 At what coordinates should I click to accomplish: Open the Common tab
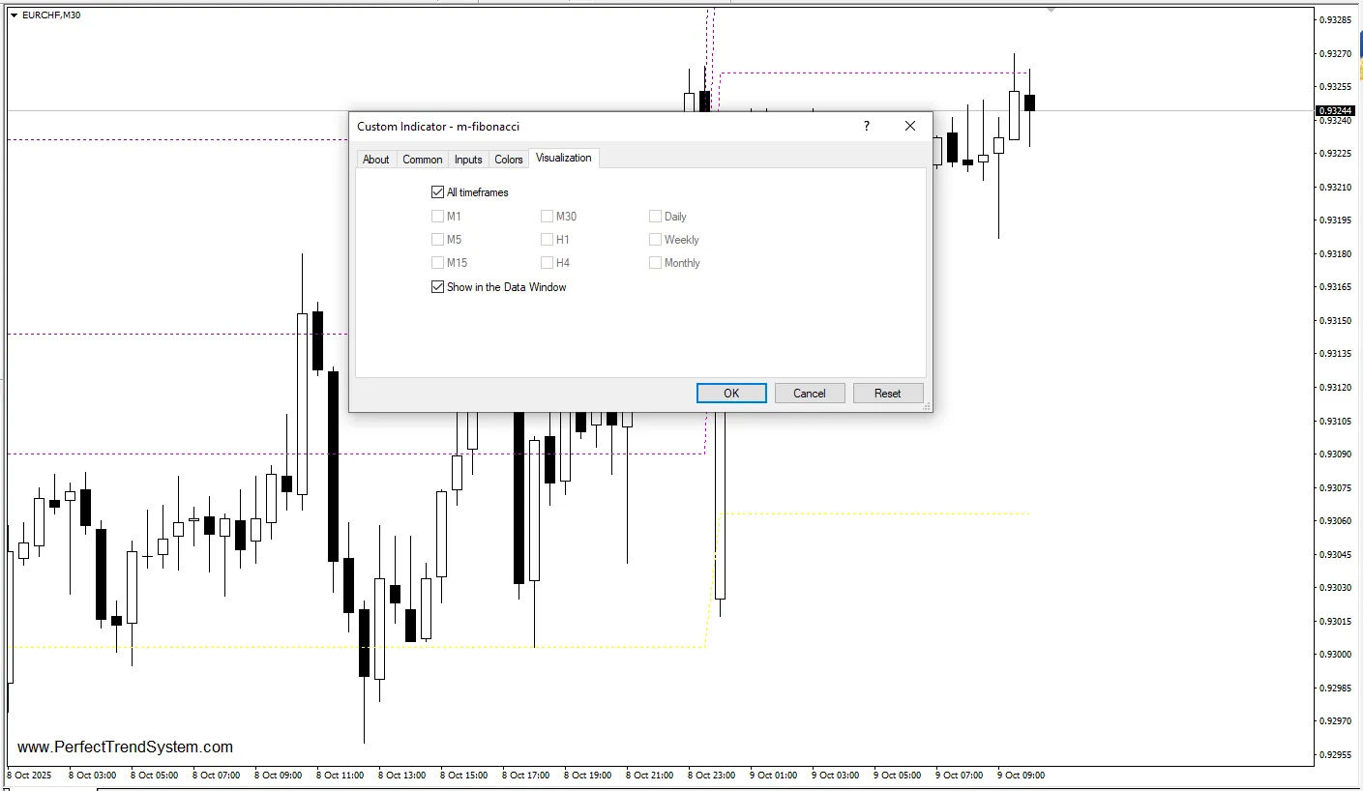coord(423,160)
